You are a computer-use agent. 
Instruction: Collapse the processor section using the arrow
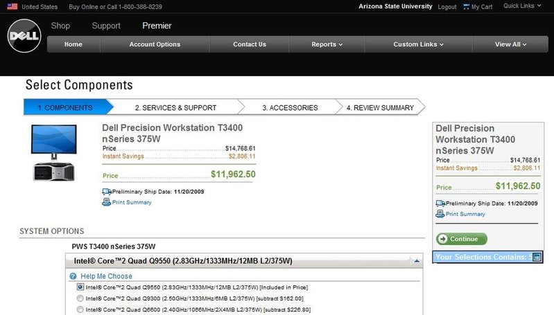[x=417, y=261]
